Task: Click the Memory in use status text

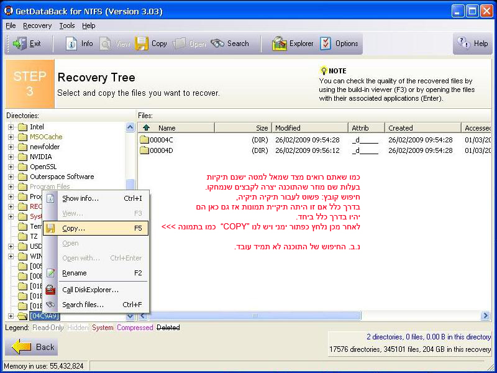Action: [x=43, y=366]
